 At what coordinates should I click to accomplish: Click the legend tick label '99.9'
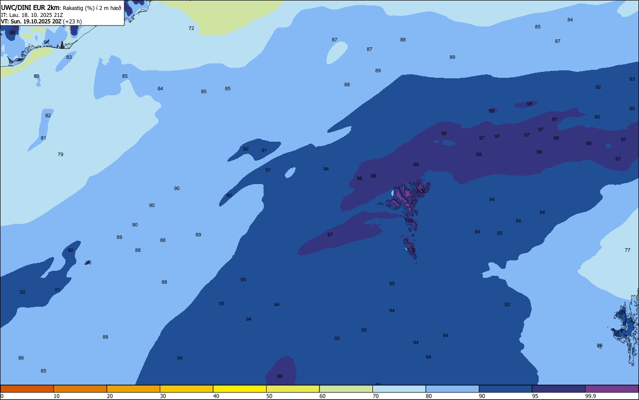coord(591,396)
